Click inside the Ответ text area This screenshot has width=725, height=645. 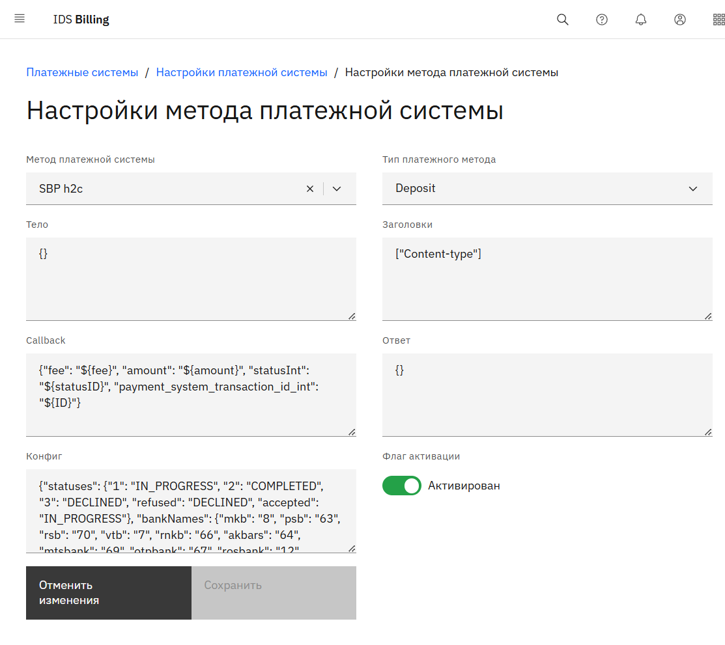547,394
